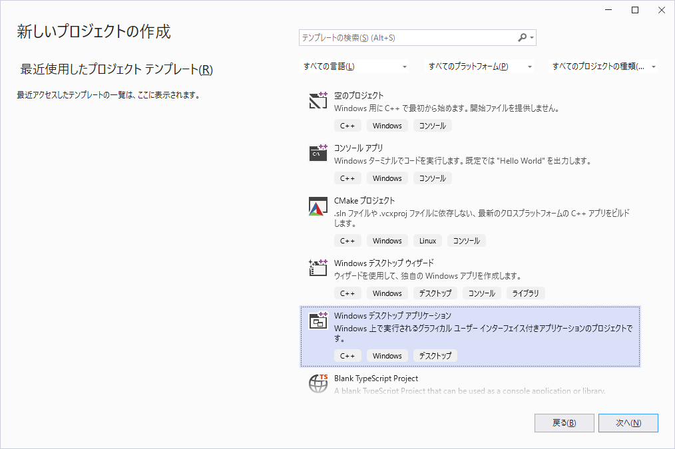The image size is (675, 449).
Task: Click the empty project template icon
Action: (318, 100)
